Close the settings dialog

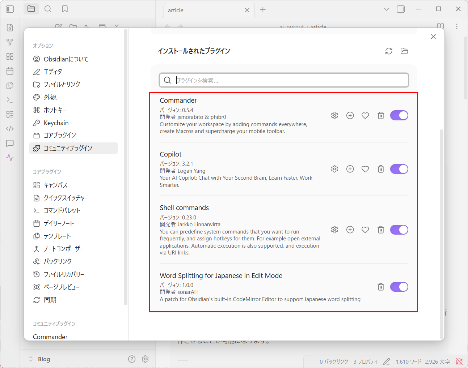[x=433, y=37]
